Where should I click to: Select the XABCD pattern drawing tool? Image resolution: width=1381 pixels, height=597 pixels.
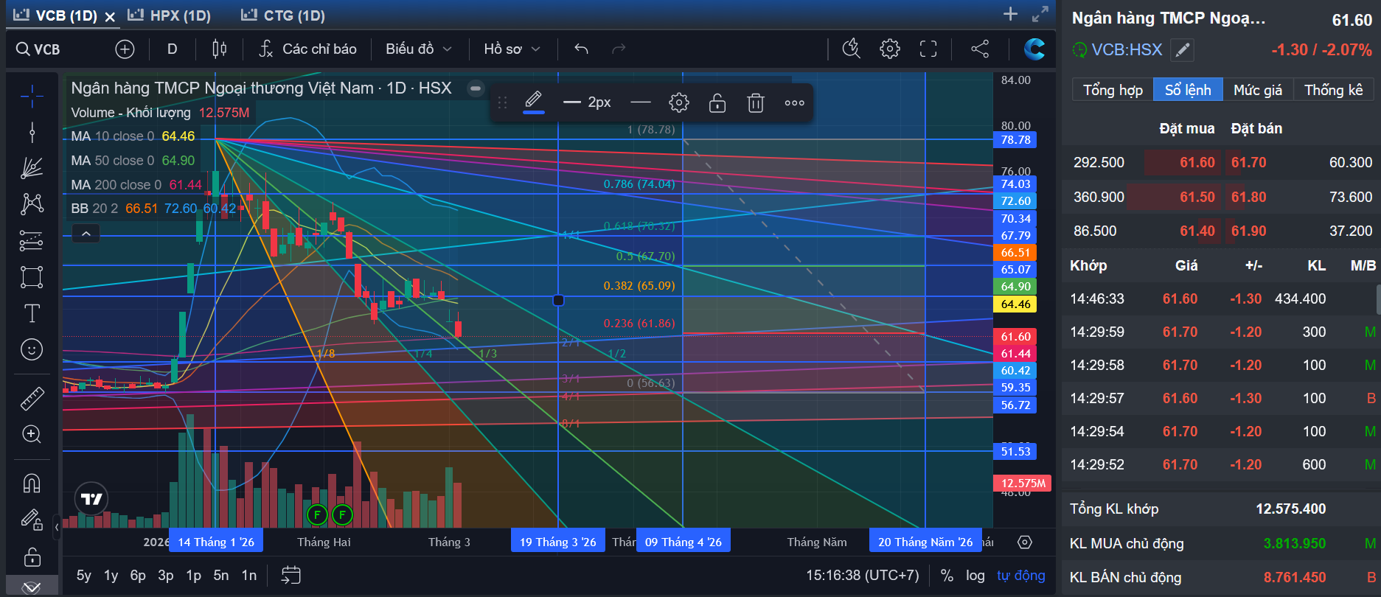tap(32, 204)
